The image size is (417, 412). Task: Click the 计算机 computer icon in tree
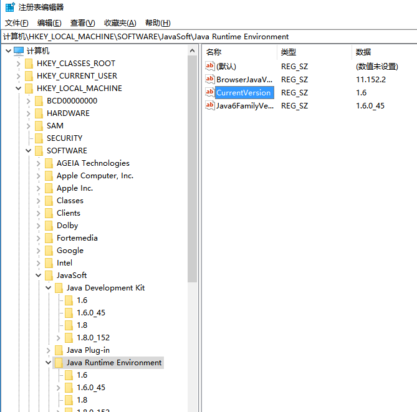(x=19, y=51)
